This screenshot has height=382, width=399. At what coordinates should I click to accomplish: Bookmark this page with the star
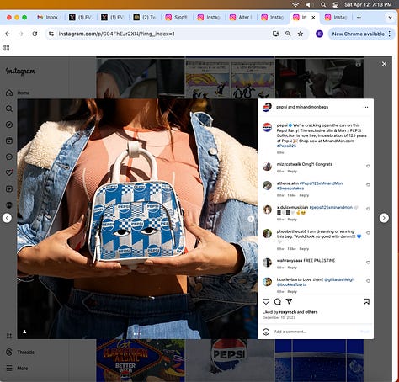point(301,34)
